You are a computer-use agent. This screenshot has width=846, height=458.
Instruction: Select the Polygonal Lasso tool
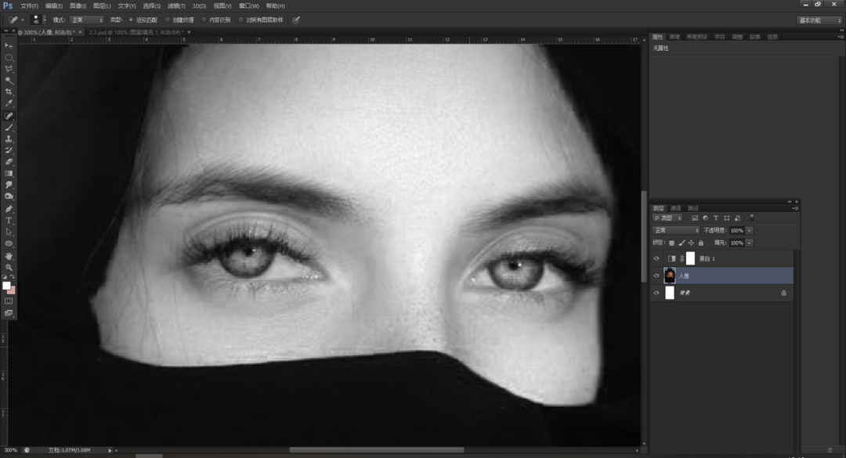[9, 69]
